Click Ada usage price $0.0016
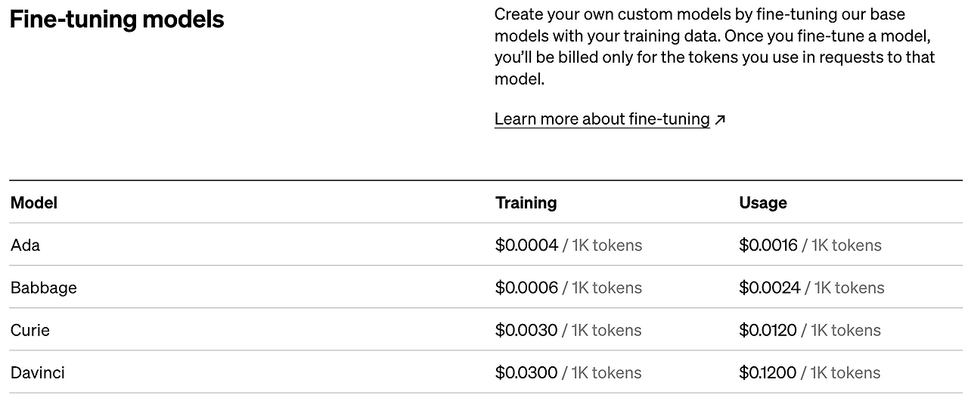The width and height of the screenshot is (968, 398). click(x=768, y=245)
